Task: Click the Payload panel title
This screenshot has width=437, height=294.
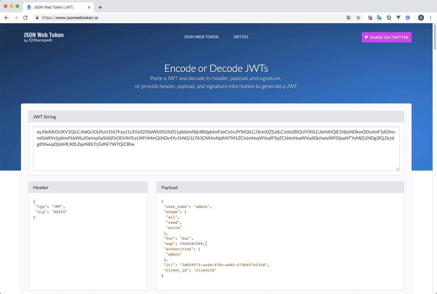Action: [x=169, y=187]
